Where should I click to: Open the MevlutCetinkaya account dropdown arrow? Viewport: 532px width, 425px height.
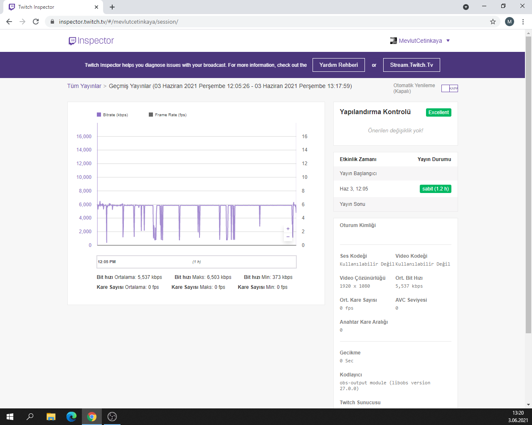point(448,41)
